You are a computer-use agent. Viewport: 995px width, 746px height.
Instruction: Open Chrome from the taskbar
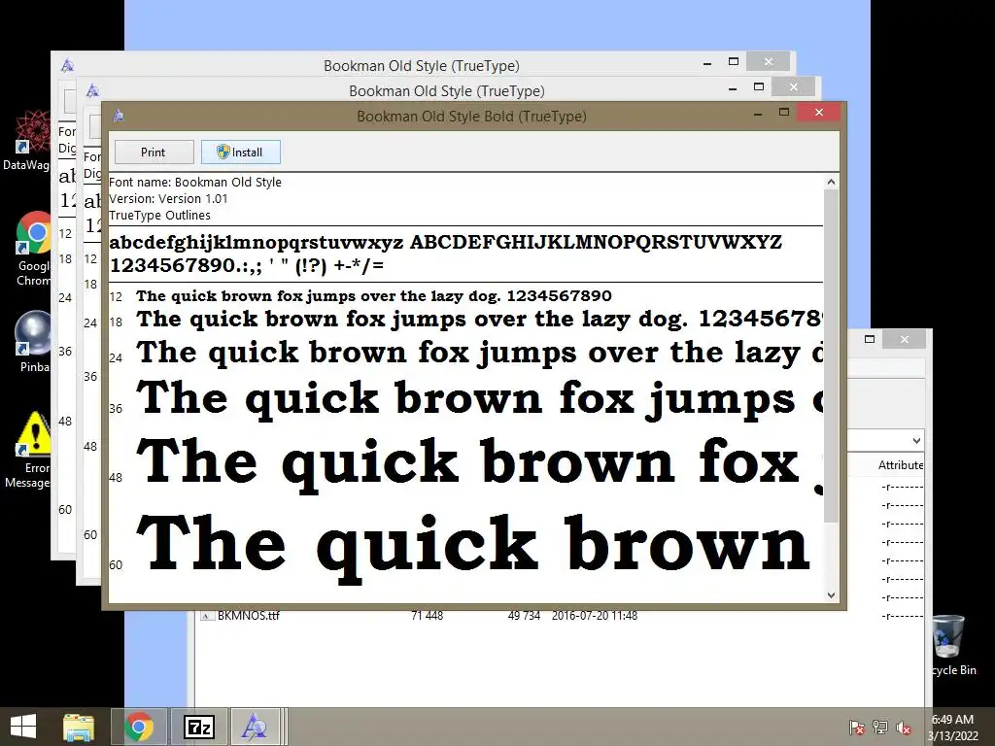(x=139, y=727)
